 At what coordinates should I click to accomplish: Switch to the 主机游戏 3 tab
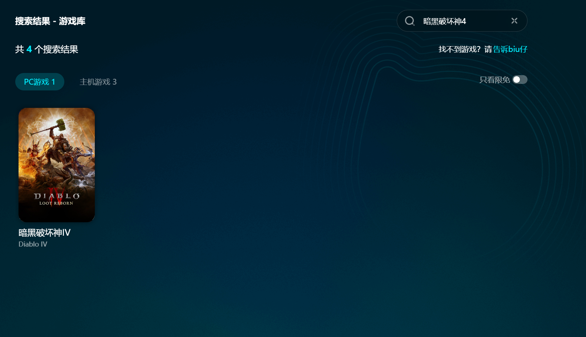click(98, 82)
